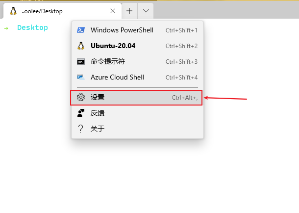The height and width of the screenshot is (213, 299).
Task: Click the command prompt icon in menu
Action: 81,62
